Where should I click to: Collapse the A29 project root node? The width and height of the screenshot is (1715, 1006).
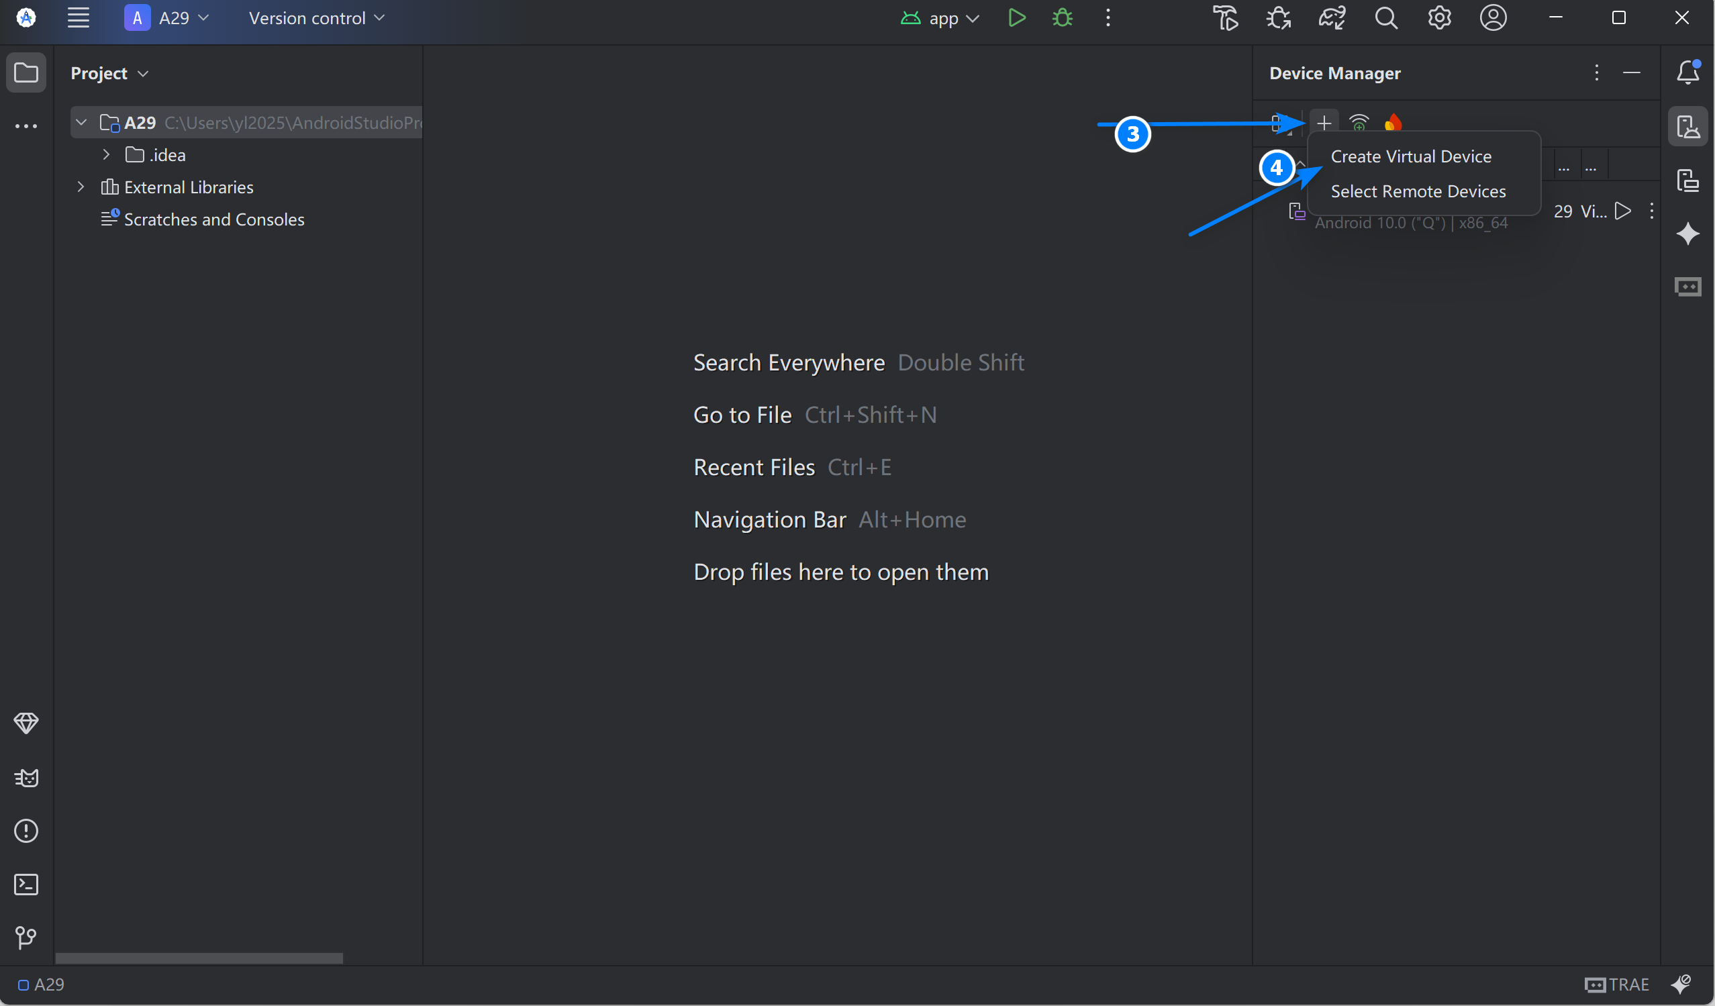81,123
